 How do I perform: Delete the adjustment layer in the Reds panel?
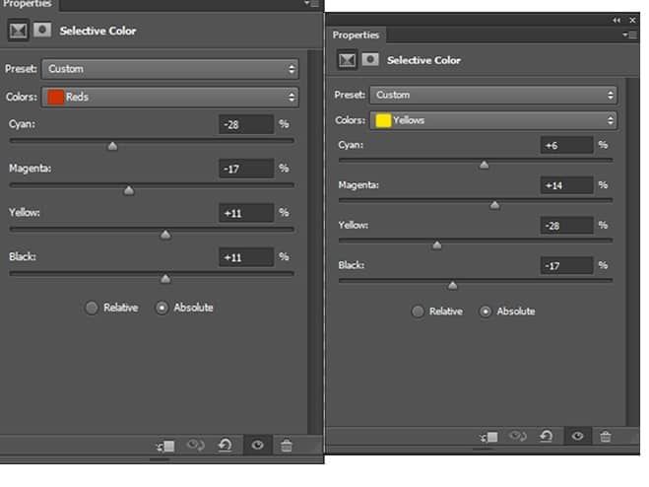pyautogui.click(x=287, y=446)
